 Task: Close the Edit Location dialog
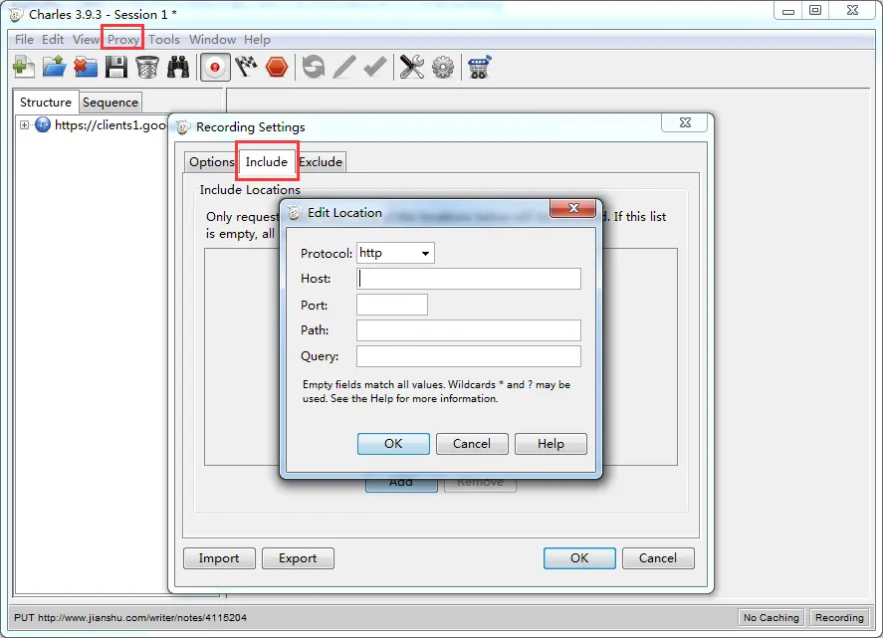(572, 208)
